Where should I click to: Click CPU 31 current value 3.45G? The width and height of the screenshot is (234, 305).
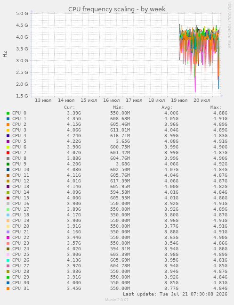coord(74,288)
